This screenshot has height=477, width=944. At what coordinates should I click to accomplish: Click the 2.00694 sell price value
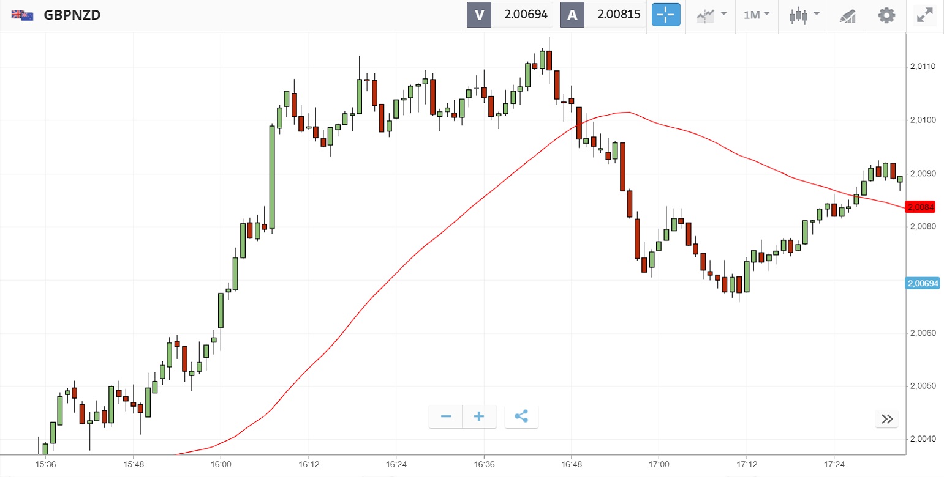[x=525, y=15]
